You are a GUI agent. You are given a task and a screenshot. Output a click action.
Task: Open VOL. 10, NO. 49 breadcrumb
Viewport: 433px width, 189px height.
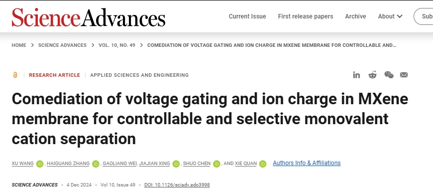(117, 45)
